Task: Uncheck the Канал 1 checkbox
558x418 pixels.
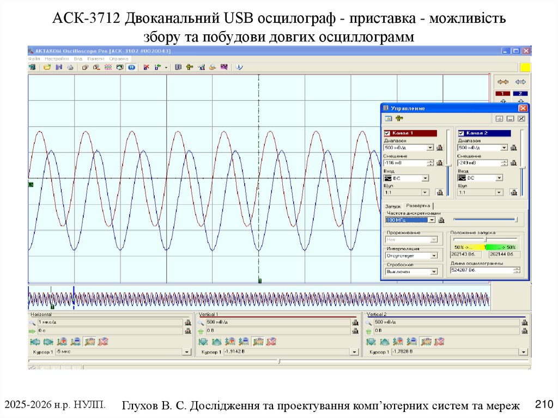Action: pos(387,134)
